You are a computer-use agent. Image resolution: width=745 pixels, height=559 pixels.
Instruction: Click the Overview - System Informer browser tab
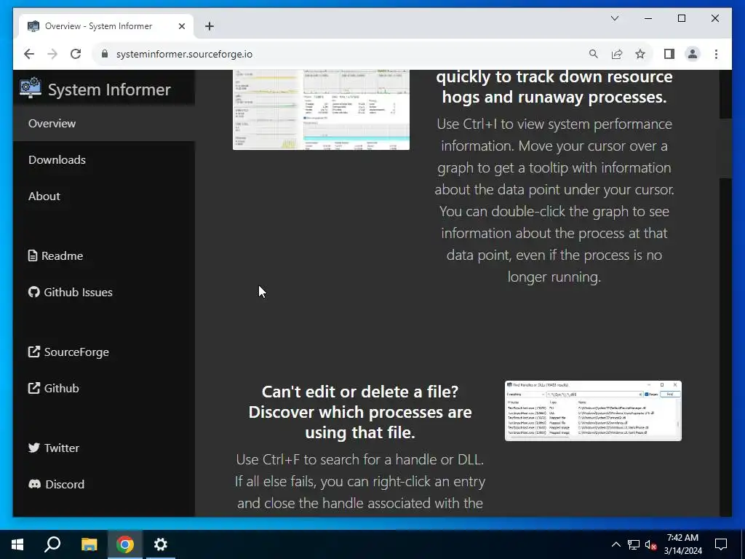[106, 26]
